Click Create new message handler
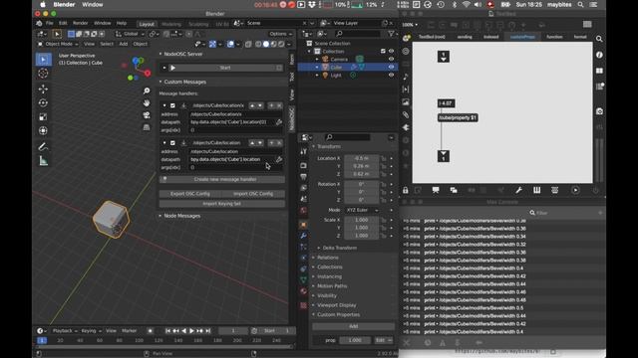The width and height of the screenshot is (638, 358). tap(222, 179)
